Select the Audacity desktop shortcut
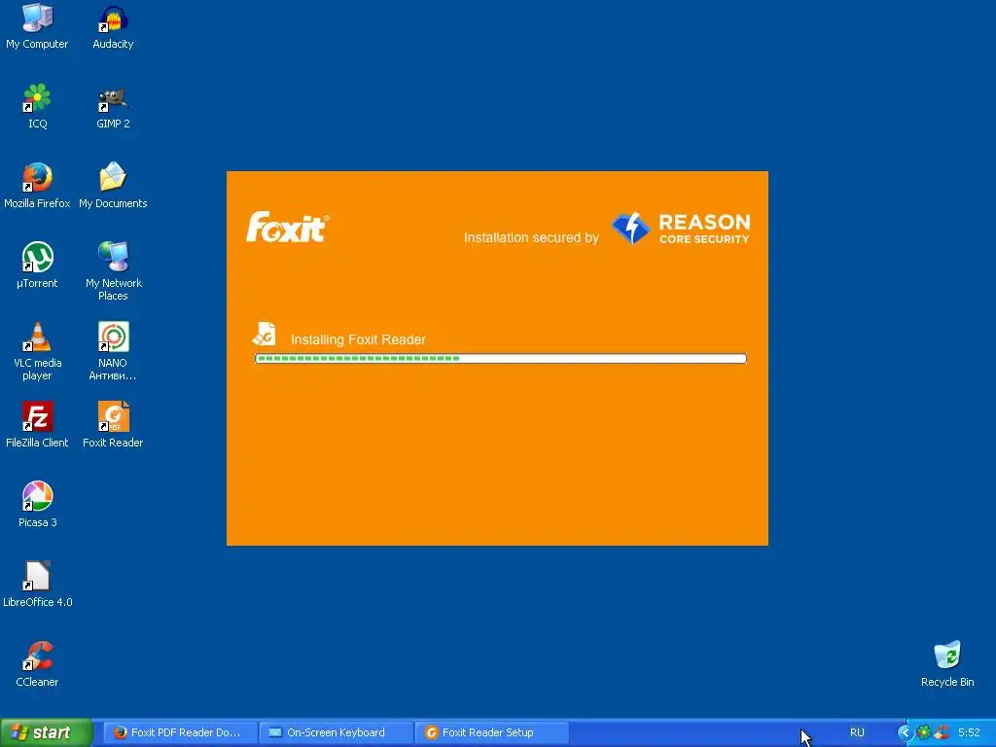This screenshot has width=996, height=747. (x=113, y=26)
